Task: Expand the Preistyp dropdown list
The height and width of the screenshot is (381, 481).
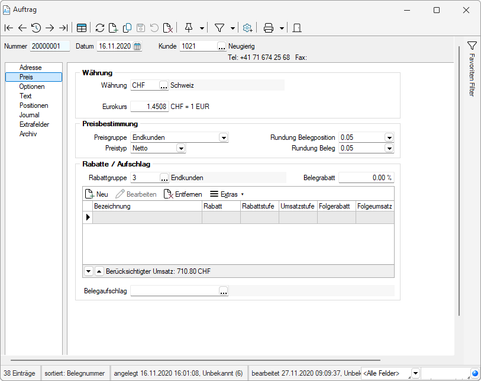Action: tap(180, 149)
